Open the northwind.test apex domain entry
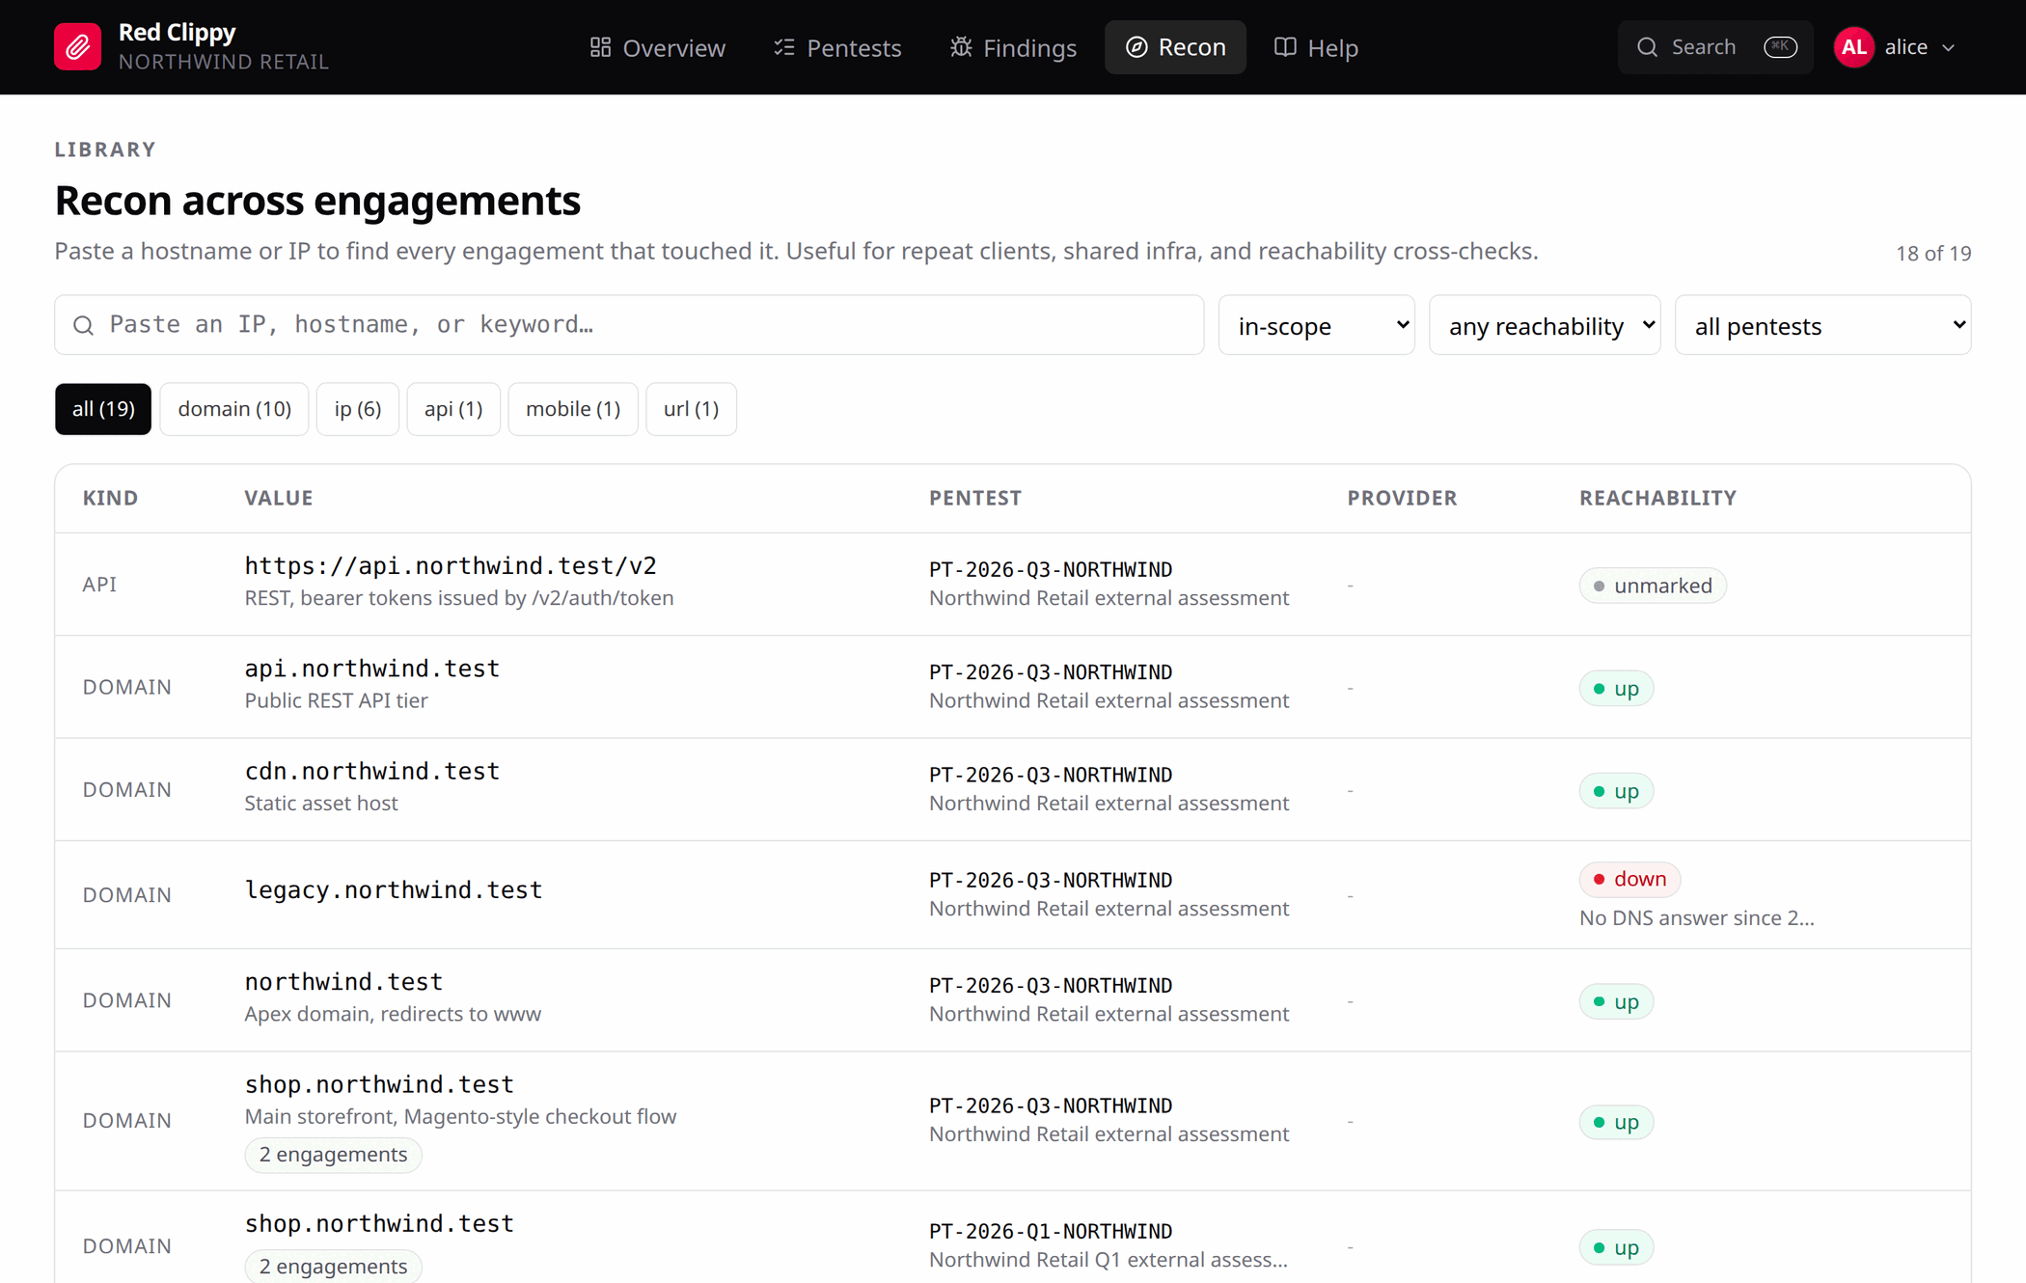 [343, 982]
